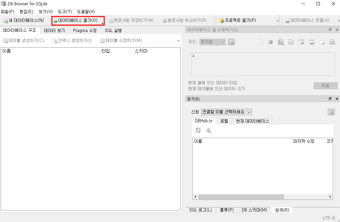
Task: Click the import-from-file window arrow icon
Action: 301,42
